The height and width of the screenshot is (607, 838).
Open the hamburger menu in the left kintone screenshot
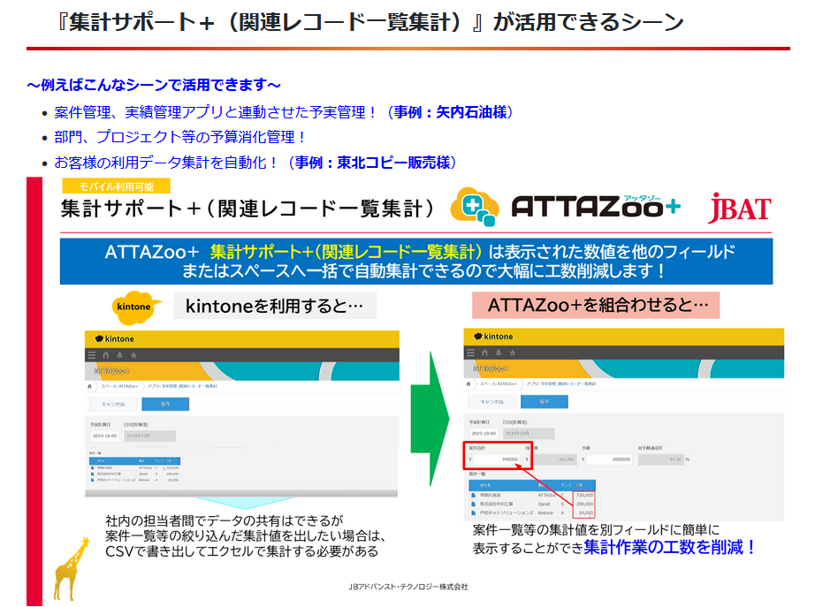click(91, 355)
